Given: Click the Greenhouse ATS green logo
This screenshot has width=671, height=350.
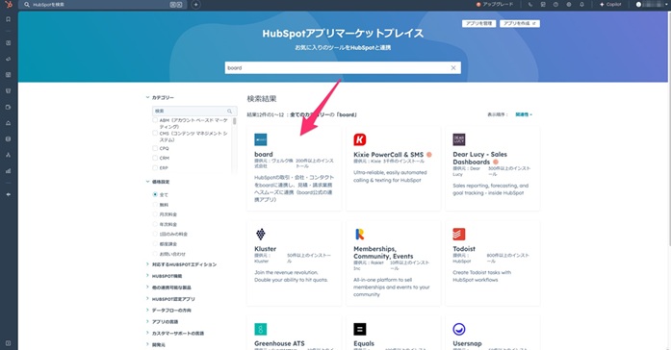Looking at the screenshot, I should (x=261, y=329).
